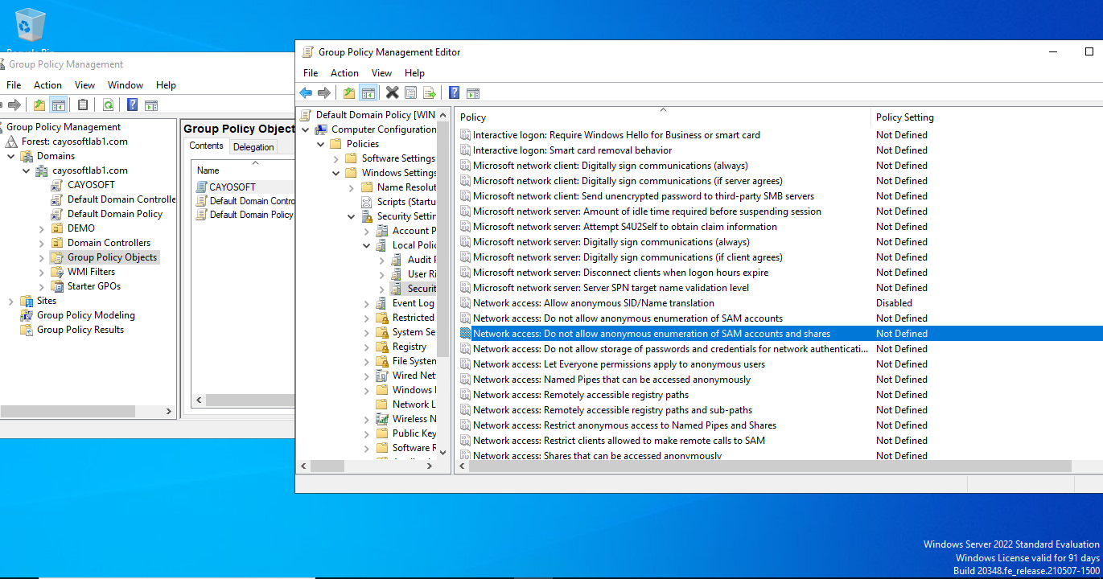Image resolution: width=1103 pixels, height=579 pixels.
Task: Click horizontal scrollbar under the policy list
Action: pyautogui.click(x=764, y=466)
